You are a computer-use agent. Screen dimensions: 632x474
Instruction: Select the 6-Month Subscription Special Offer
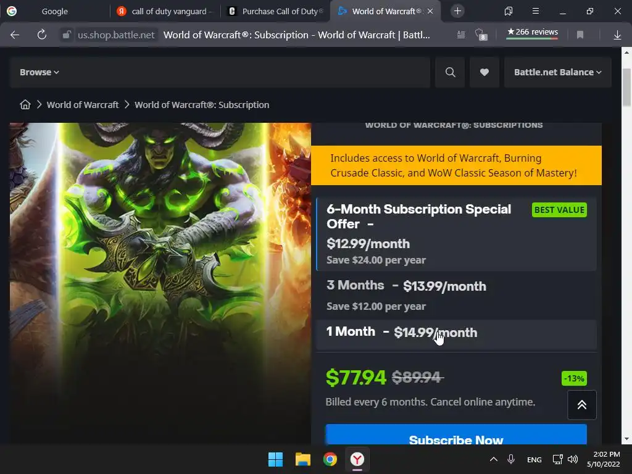click(456, 234)
